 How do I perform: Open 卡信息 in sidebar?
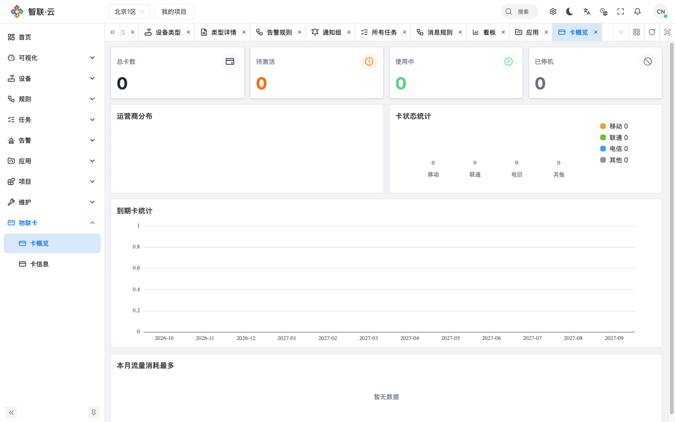tap(52, 264)
